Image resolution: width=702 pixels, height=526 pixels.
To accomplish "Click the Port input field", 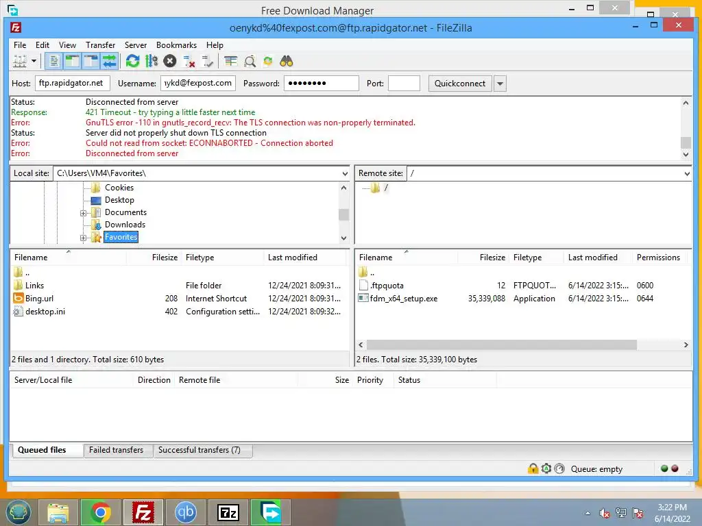I will 404,83.
